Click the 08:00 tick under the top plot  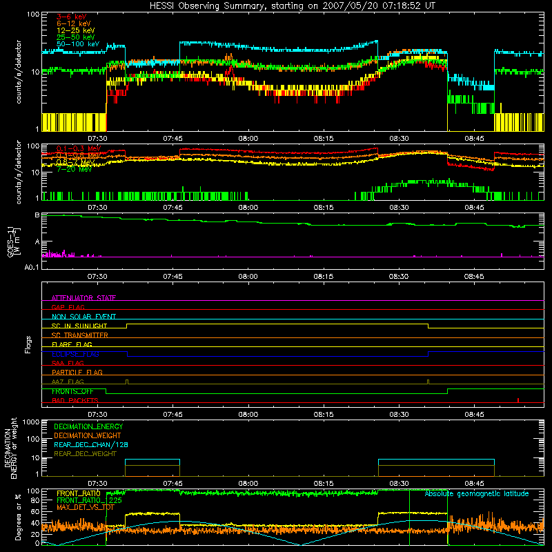pos(248,139)
